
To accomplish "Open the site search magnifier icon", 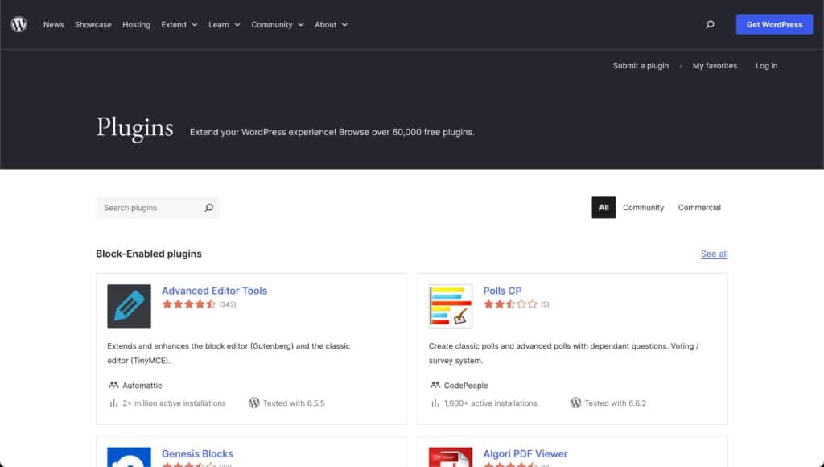I will (710, 25).
